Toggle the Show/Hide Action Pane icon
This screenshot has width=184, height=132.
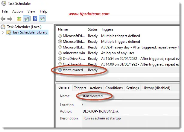pos(42,19)
